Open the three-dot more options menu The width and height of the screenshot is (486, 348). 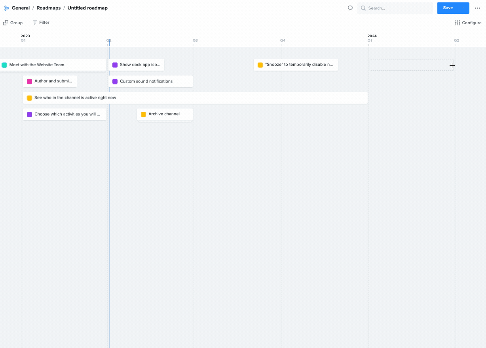point(477,8)
